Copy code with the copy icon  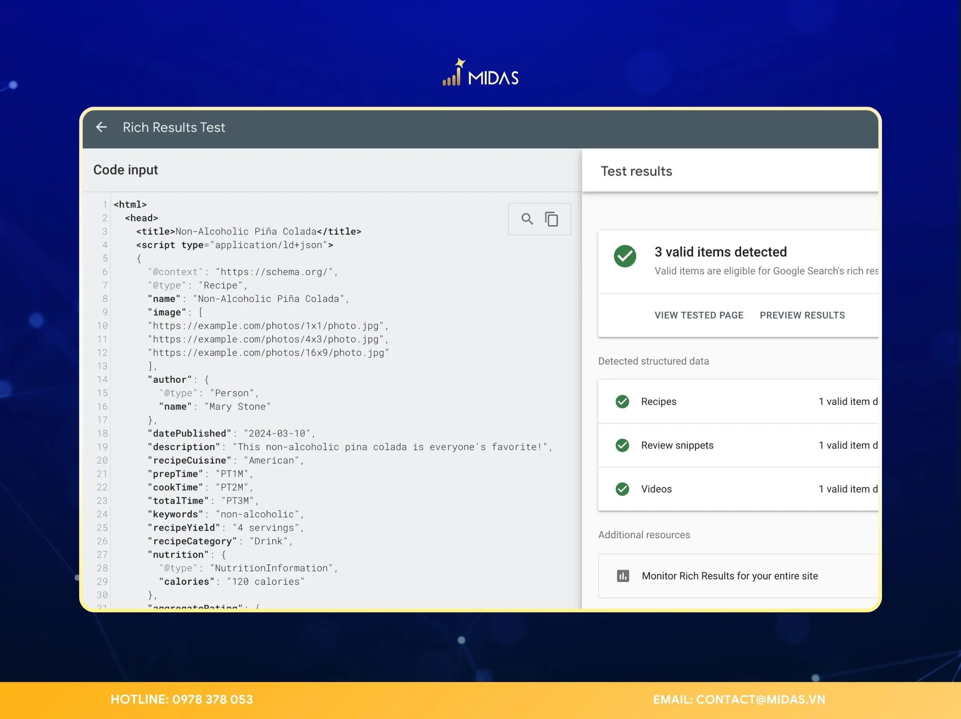551,219
